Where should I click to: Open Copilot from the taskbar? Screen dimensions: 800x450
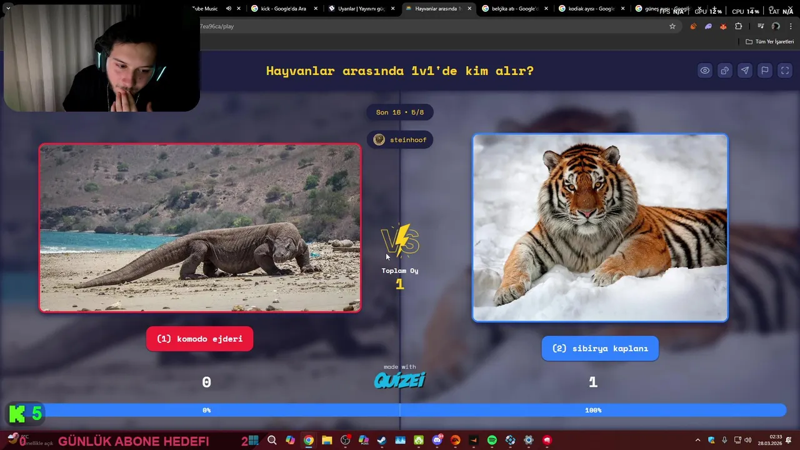[x=290, y=440]
